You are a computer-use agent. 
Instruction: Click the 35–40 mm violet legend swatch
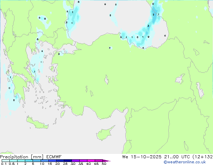pos(83,161)
